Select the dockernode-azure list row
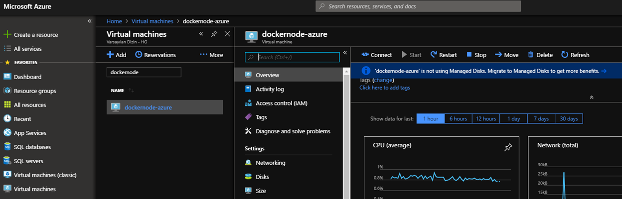Viewport: 622px width, 199px height. [165, 107]
